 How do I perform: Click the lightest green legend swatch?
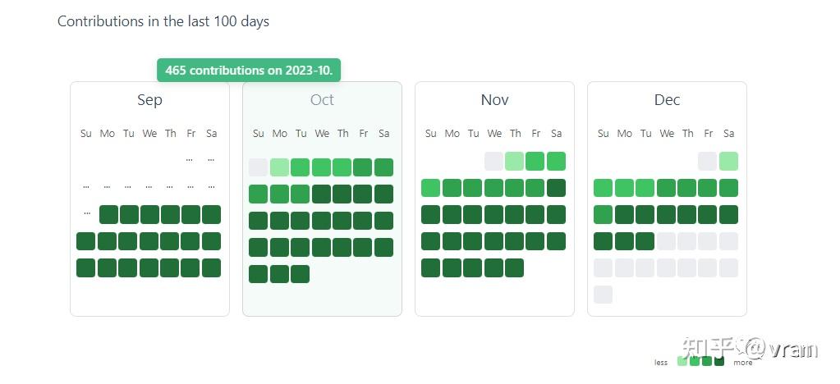(x=682, y=361)
